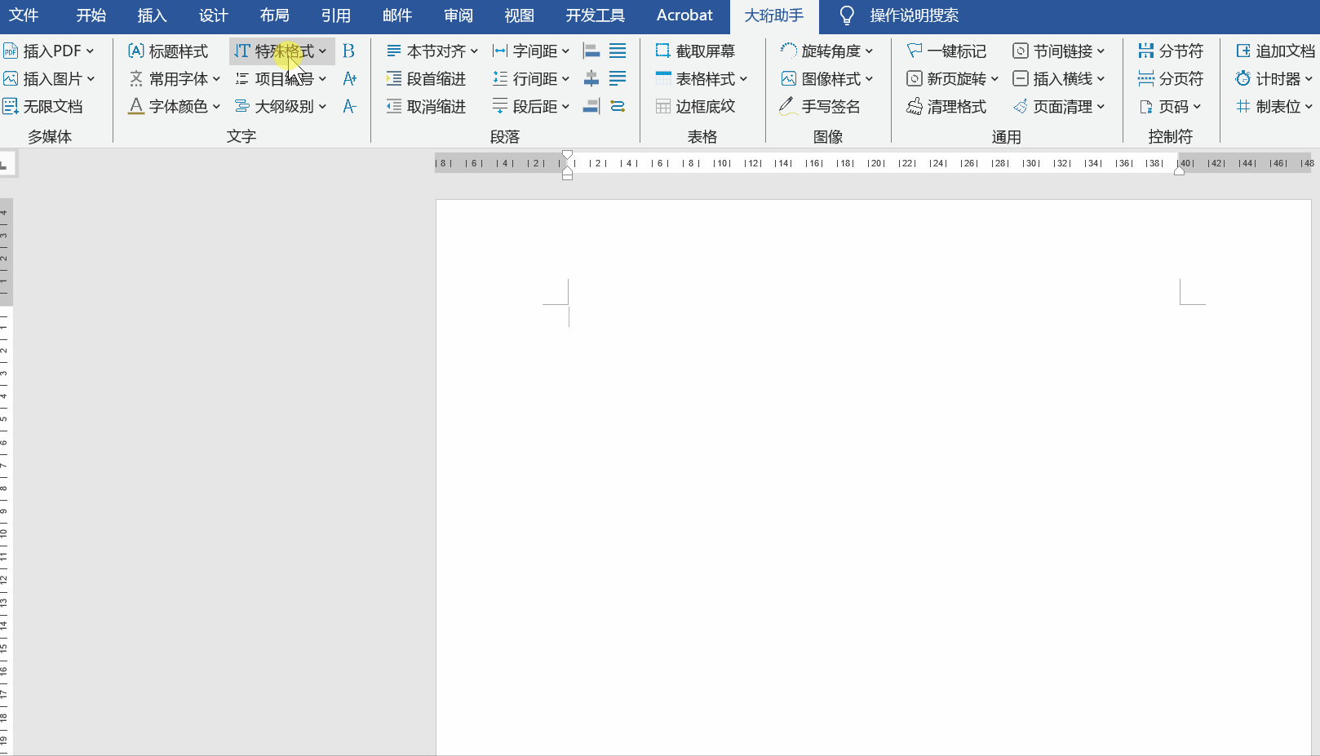The height and width of the screenshot is (756, 1320).
Task: Click 清理格式 clear formatting
Action: point(946,107)
